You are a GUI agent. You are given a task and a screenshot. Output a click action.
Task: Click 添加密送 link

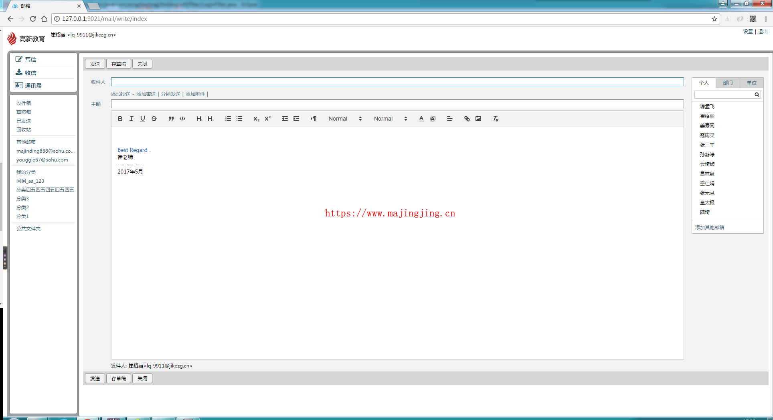click(146, 94)
